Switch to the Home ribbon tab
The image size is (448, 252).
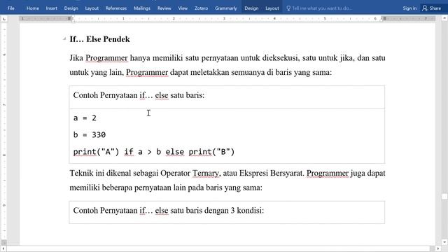point(33,8)
